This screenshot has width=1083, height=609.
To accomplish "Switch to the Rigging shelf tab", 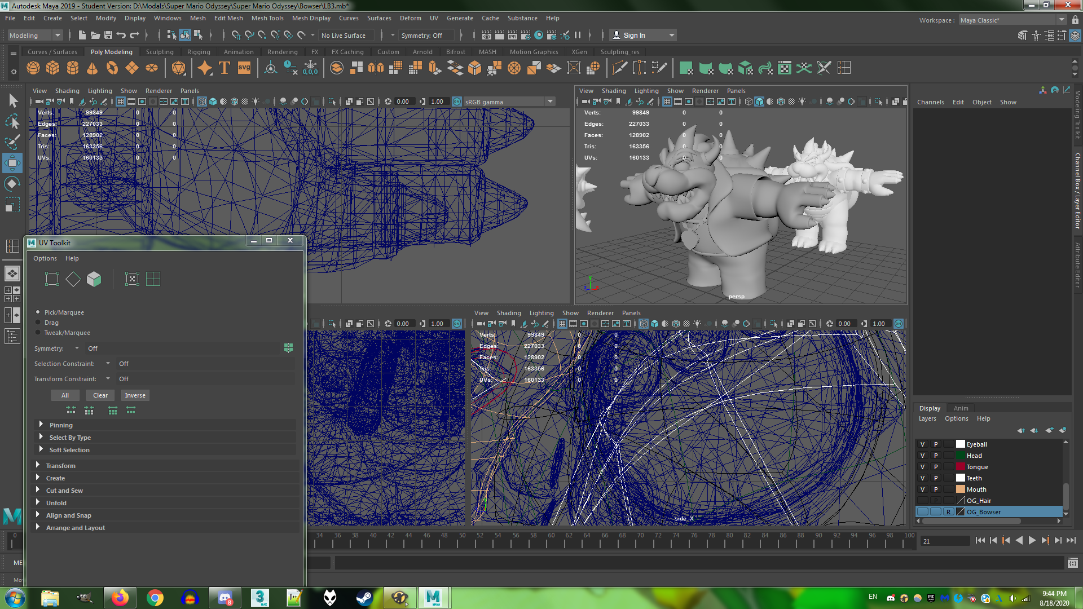I will 199,52.
